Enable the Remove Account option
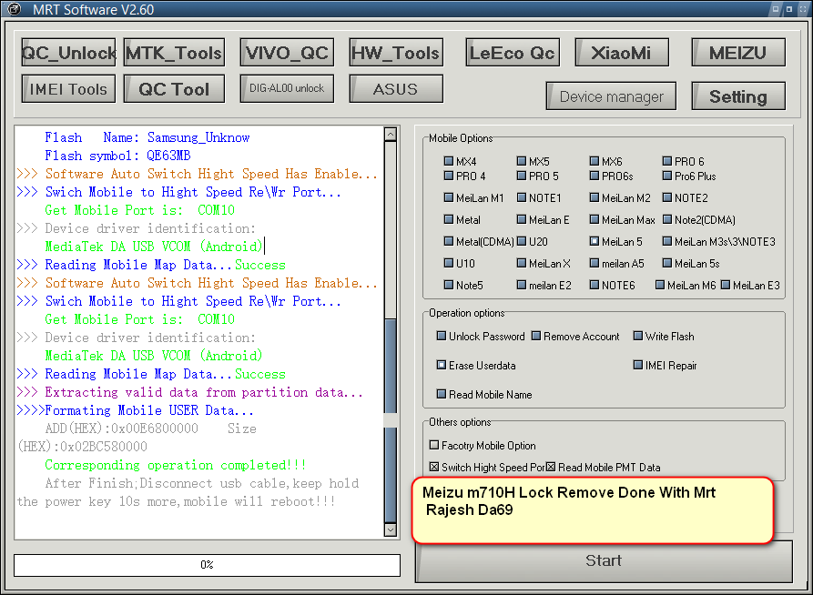Image resolution: width=813 pixels, height=595 pixels. click(536, 336)
